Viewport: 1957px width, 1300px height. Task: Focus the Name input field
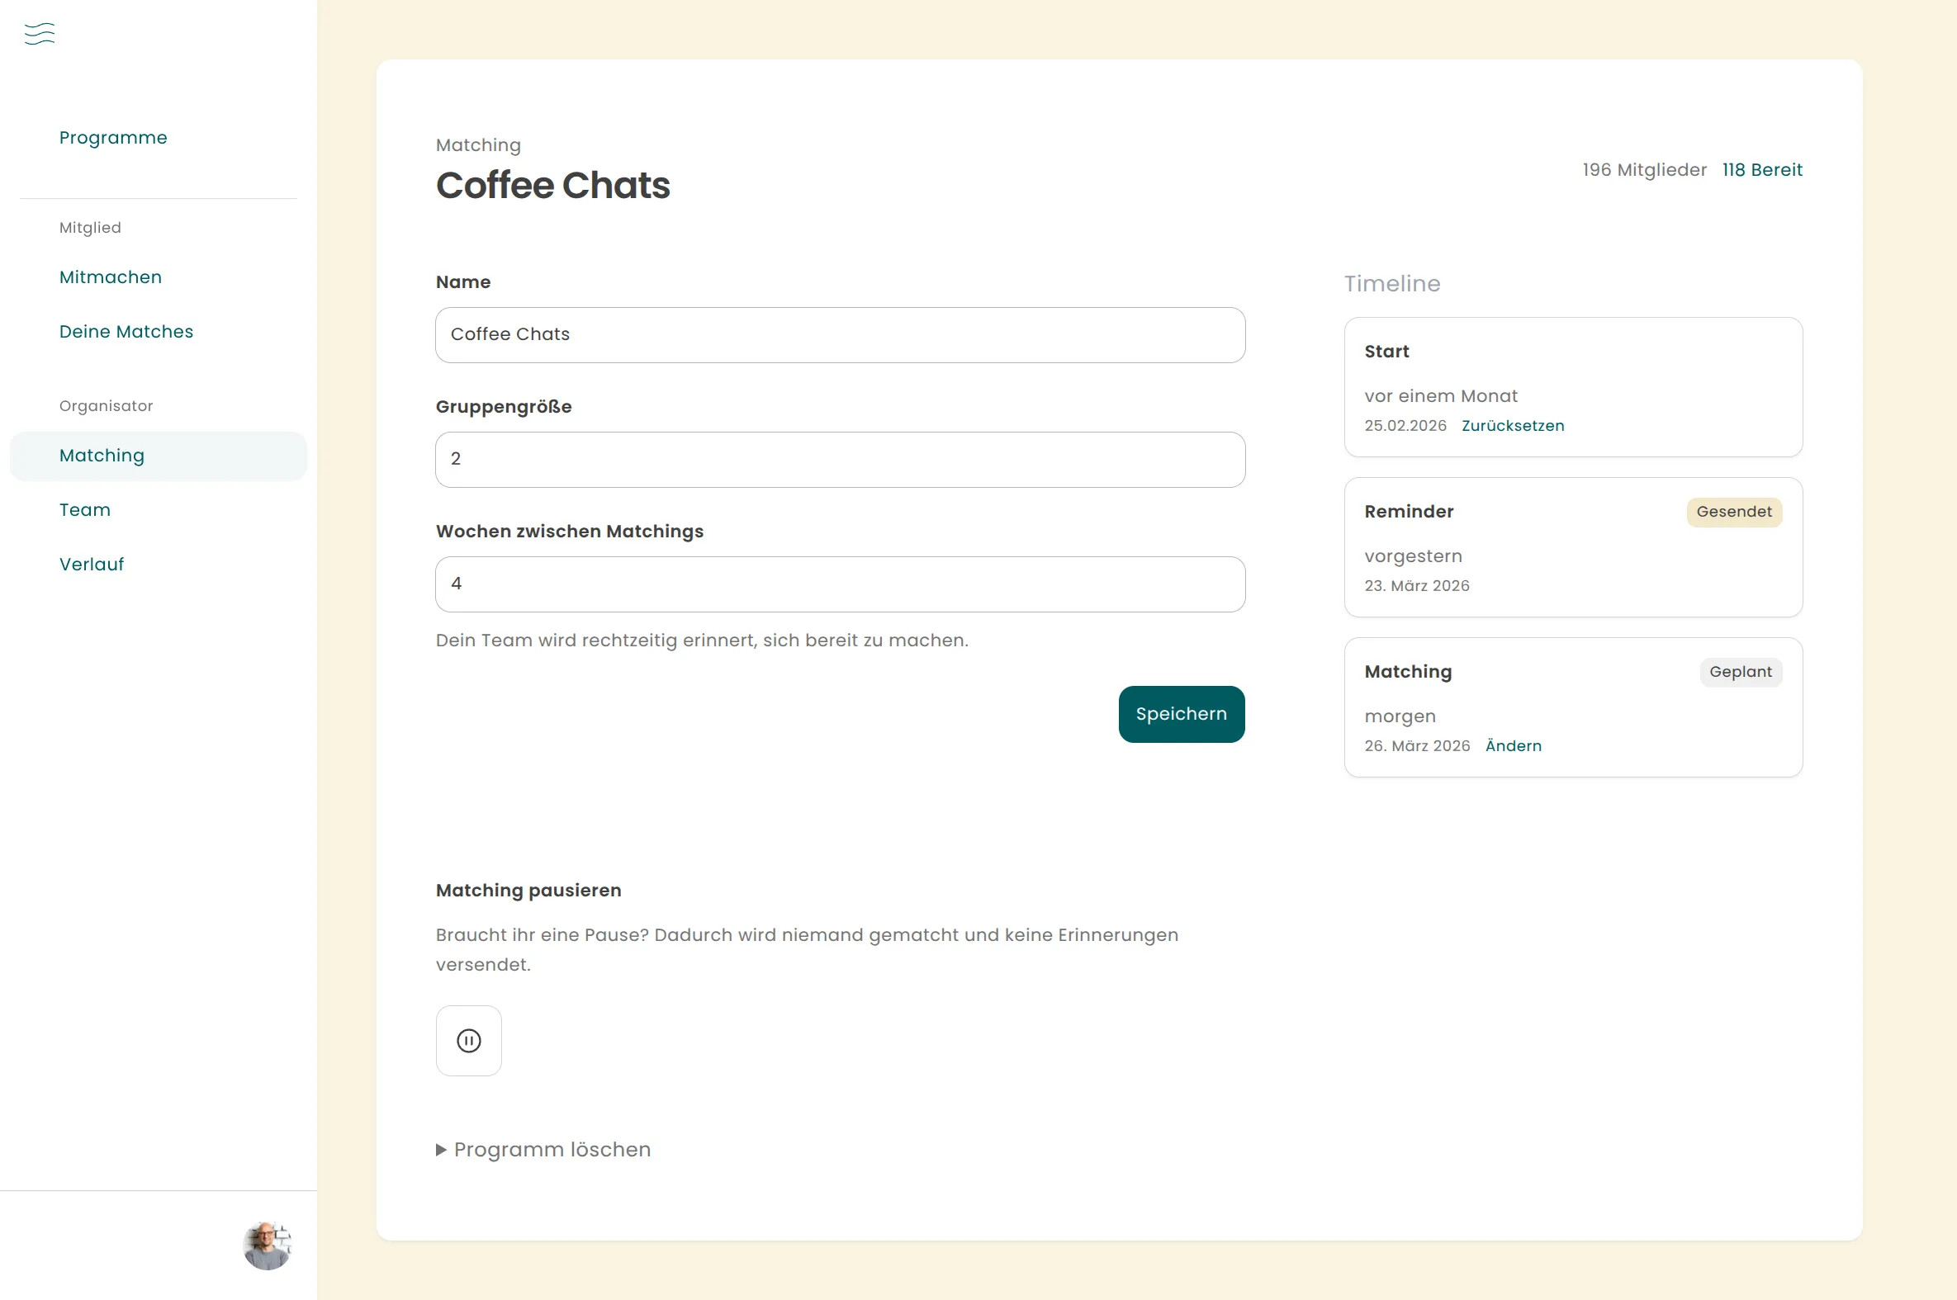(x=840, y=335)
